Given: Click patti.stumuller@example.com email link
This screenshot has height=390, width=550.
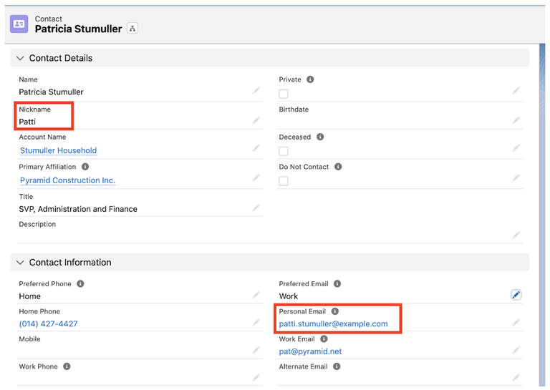Looking at the screenshot, I should click(x=333, y=324).
